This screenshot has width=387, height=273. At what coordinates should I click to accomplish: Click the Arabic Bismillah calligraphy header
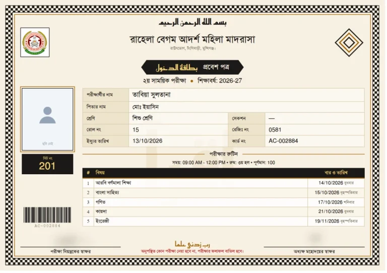192,23
